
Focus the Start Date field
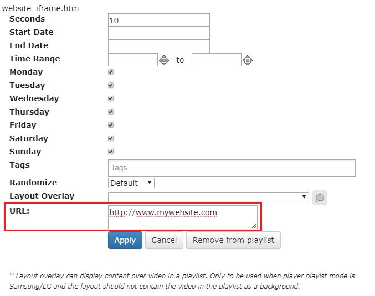pyautogui.click(x=159, y=33)
